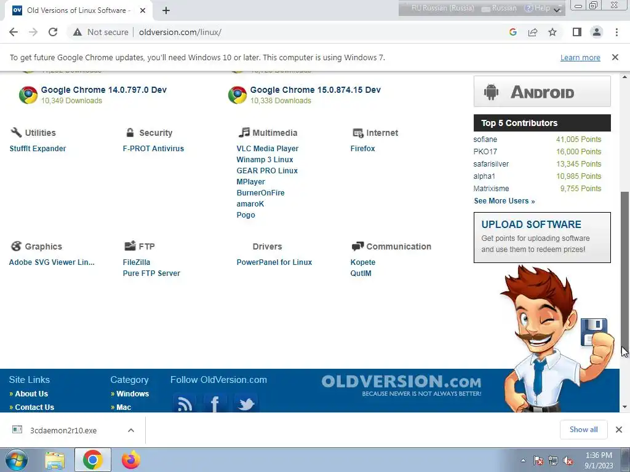Open the RSS feed icon in footer

coord(185,403)
